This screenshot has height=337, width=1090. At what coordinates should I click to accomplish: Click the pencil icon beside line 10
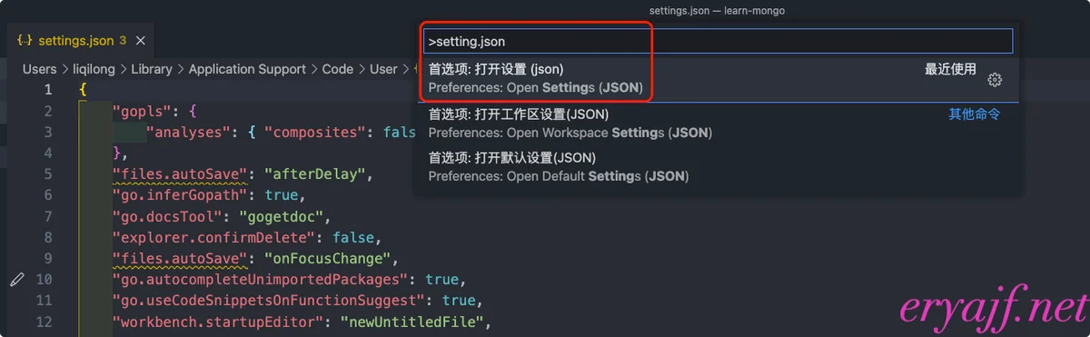tap(16, 279)
